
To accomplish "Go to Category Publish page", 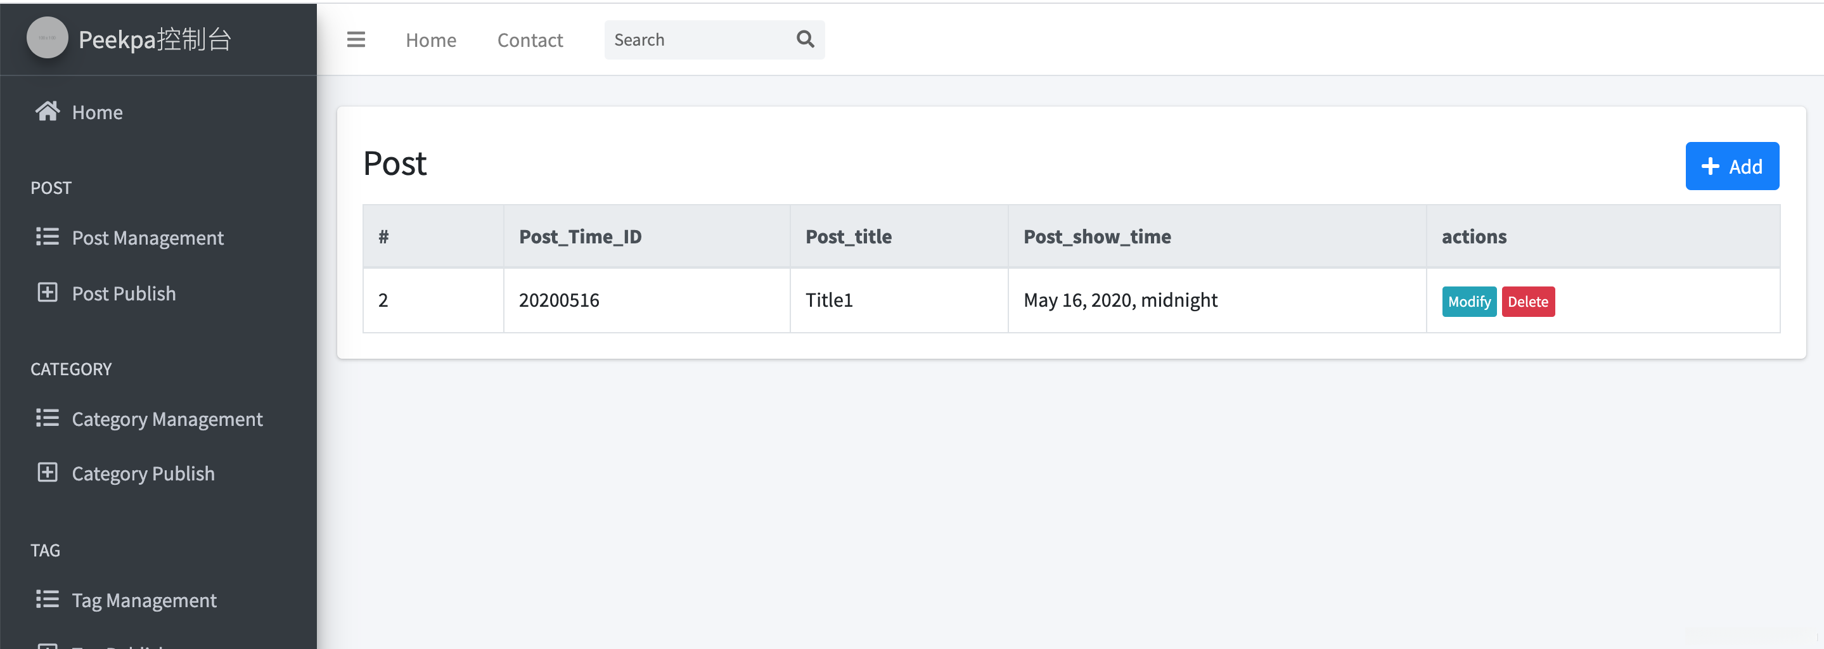I will pos(143,473).
